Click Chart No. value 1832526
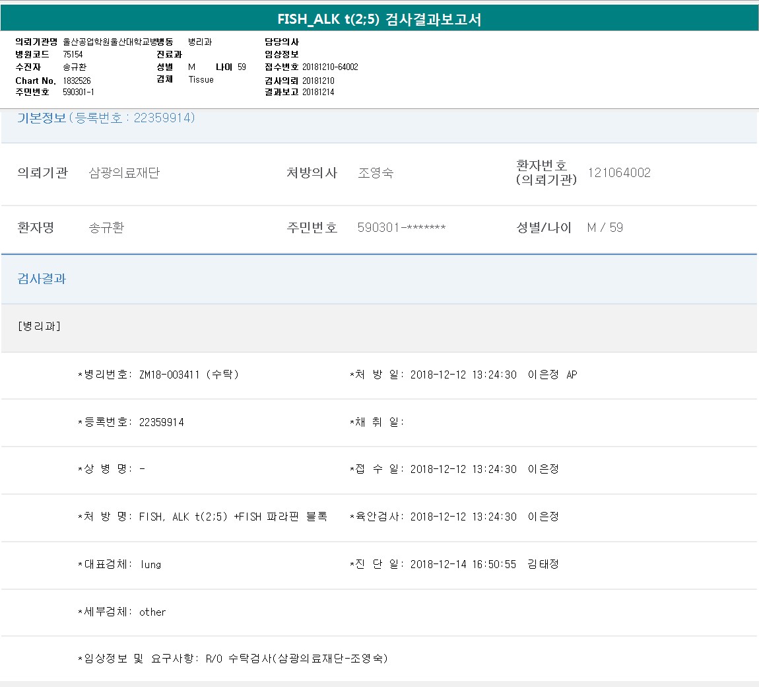This screenshot has width=759, height=687. (x=77, y=81)
